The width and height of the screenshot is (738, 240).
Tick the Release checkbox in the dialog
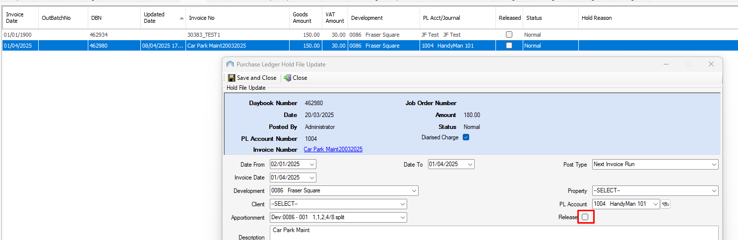click(x=585, y=217)
